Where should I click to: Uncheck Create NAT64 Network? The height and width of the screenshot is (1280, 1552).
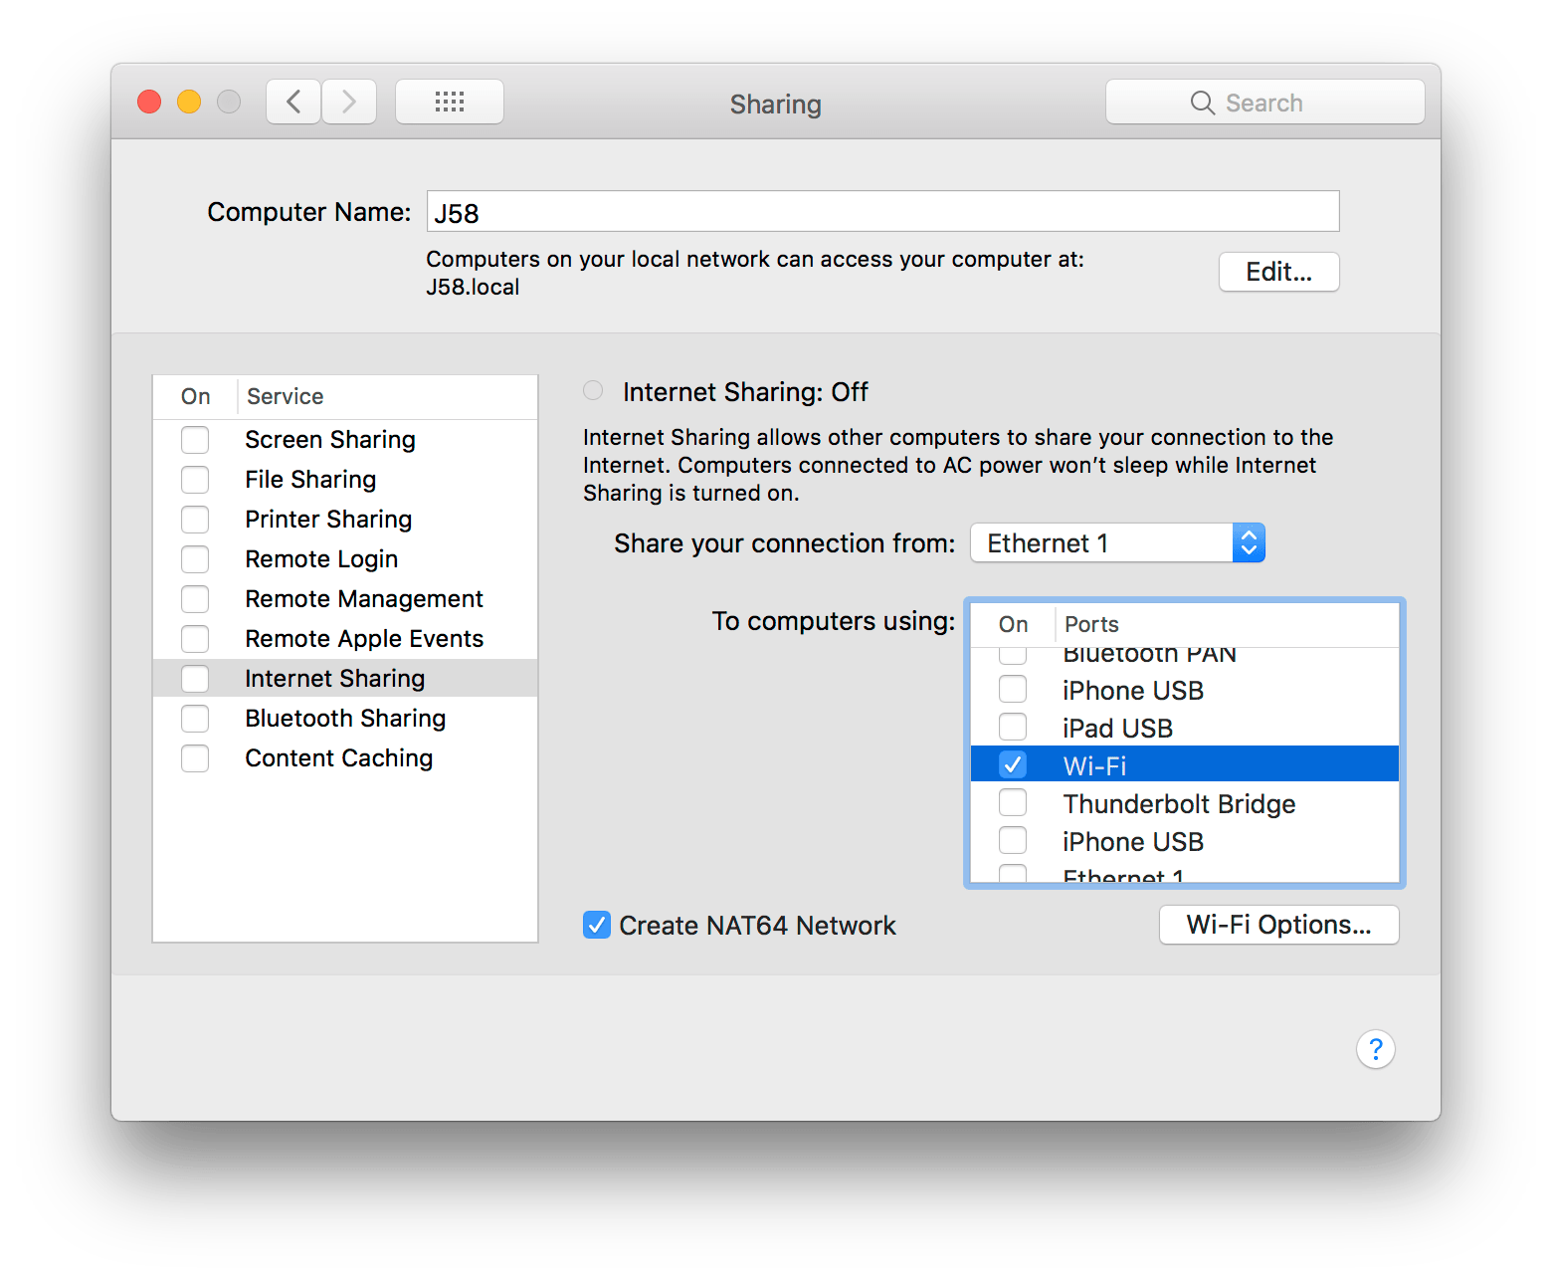point(597,925)
